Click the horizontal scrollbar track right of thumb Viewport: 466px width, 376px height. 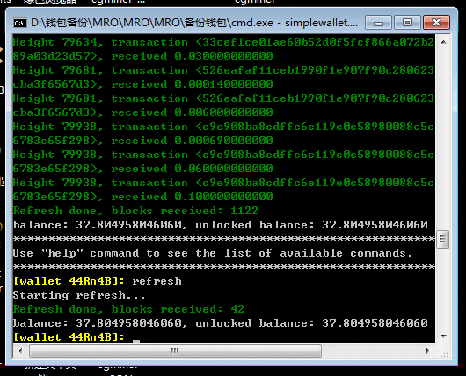tap(372, 351)
